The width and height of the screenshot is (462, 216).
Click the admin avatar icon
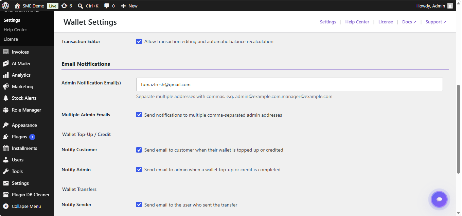click(x=450, y=6)
